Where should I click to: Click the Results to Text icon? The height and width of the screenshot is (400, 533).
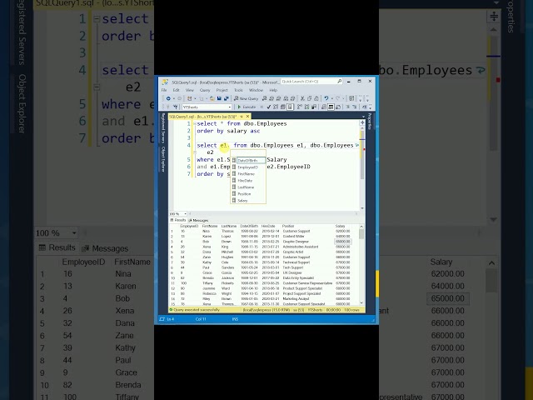coord(324,107)
